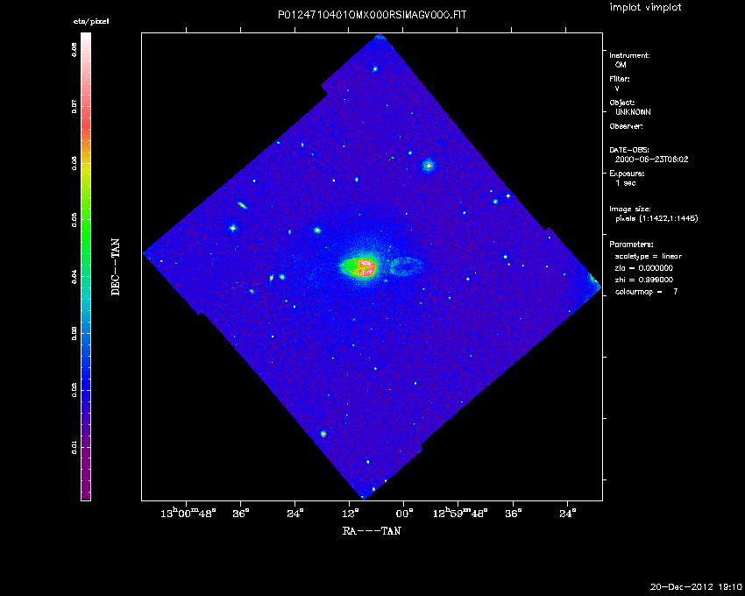Click the date value '2000-06-23T06:02'
This screenshot has height=596, width=745.
(651, 160)
